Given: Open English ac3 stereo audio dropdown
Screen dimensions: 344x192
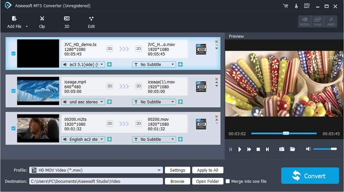Looking at the screenshot, I should [83, 139].
